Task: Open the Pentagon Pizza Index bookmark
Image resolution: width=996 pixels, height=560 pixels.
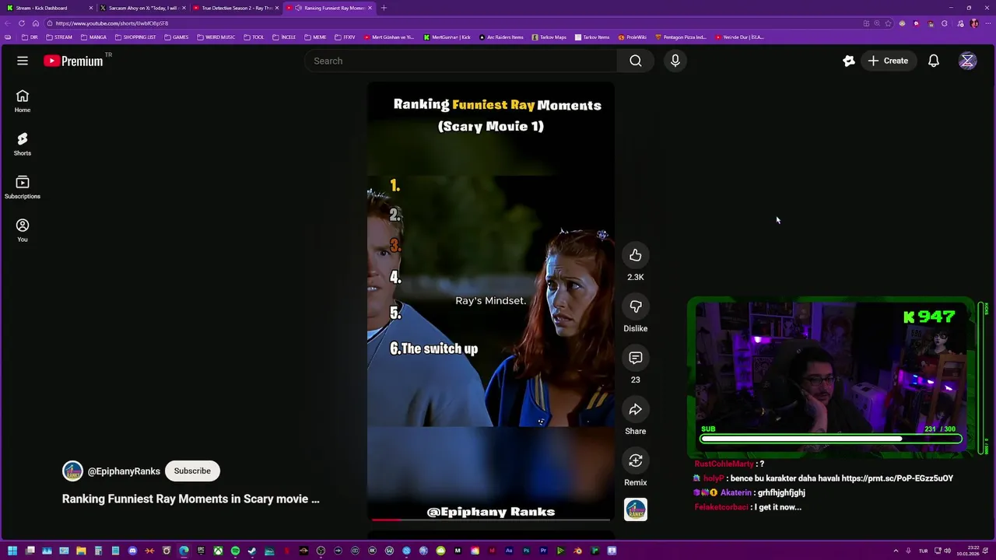Action: (681, 37)
